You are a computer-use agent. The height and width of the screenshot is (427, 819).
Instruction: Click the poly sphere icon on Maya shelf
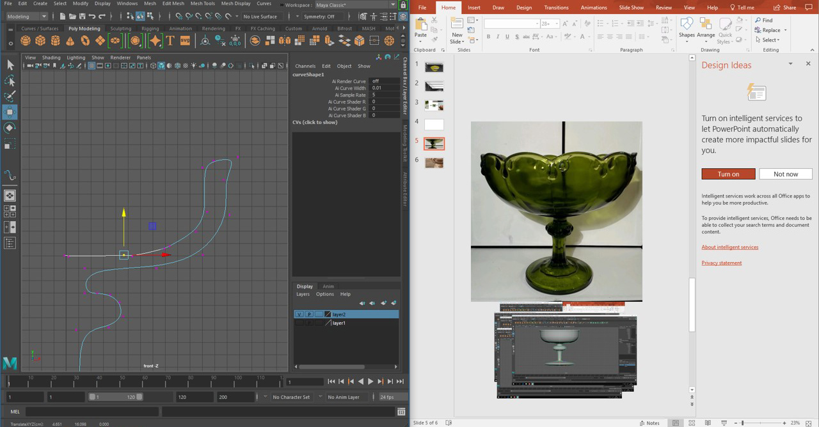pos(26,40)
